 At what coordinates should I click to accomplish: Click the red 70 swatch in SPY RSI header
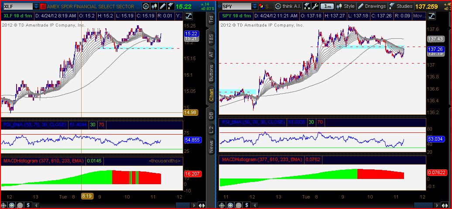tap(320, 122)
